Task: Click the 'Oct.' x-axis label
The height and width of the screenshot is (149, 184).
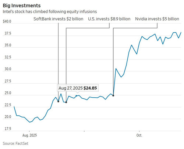Action: pos(139,135)
